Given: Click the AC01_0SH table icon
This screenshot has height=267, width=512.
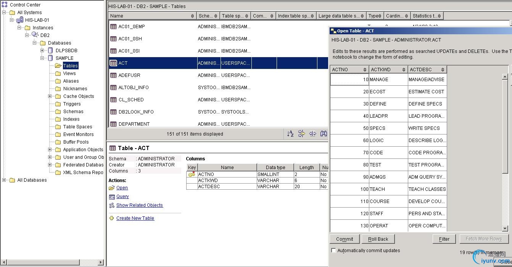Looking at the screenshot, I should click(113, 39).
